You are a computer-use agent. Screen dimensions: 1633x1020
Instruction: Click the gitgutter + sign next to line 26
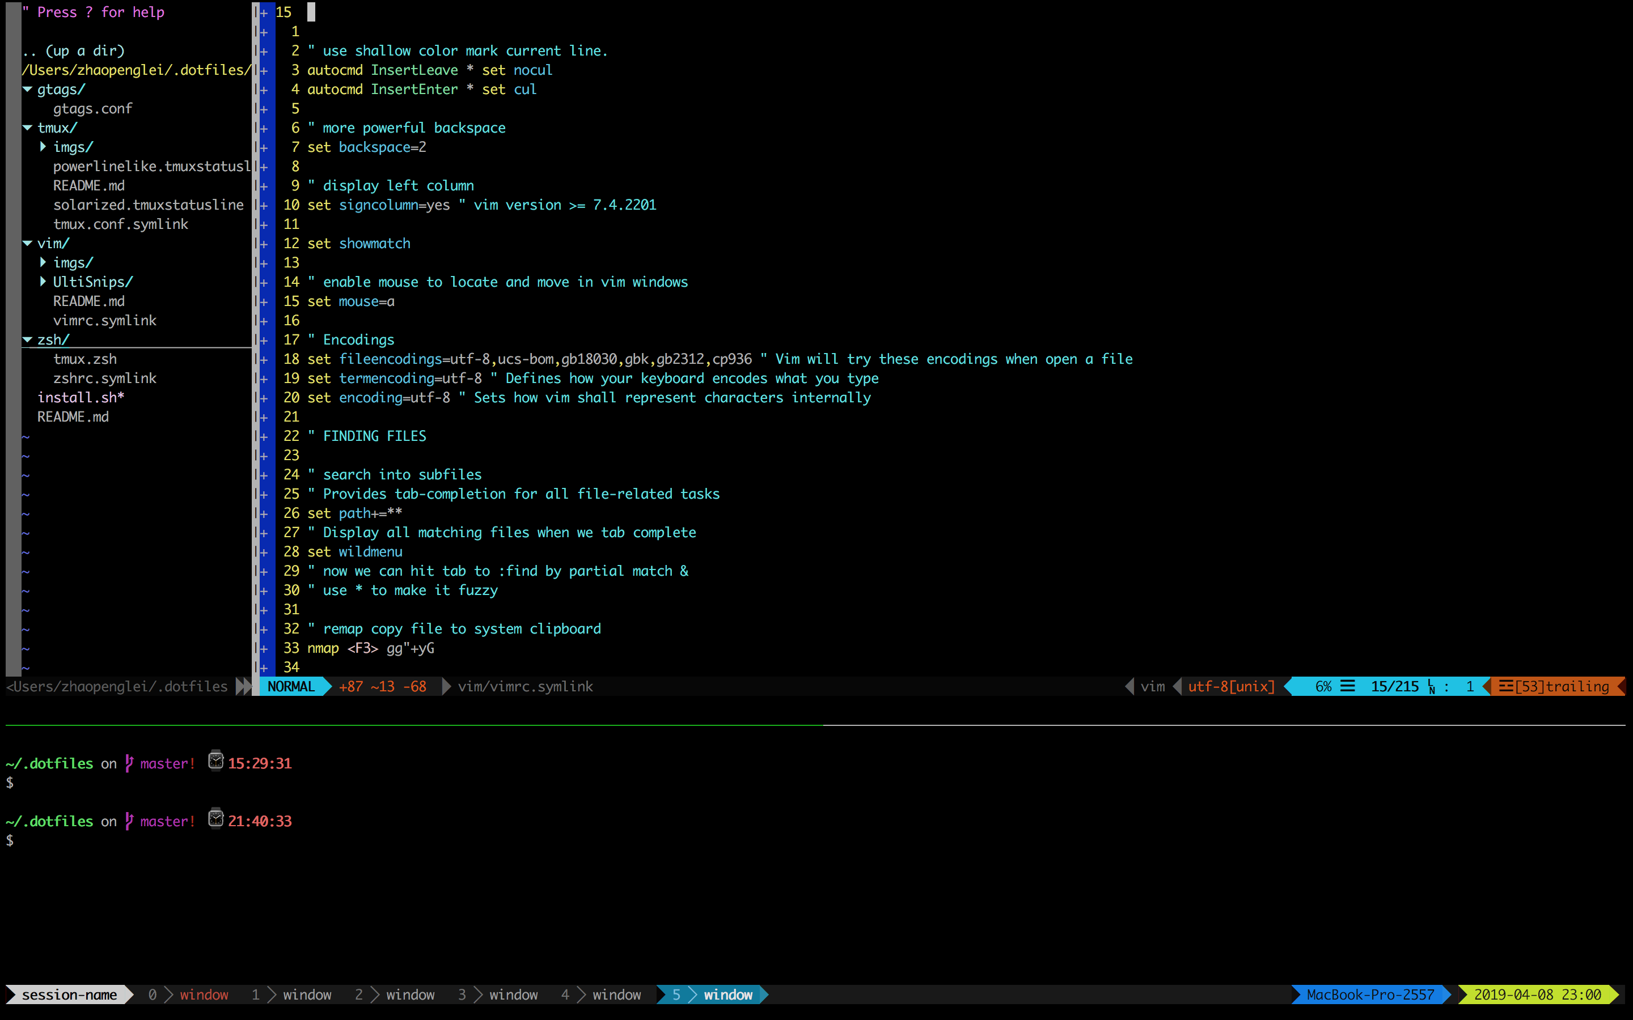click(x=265, y=514)
